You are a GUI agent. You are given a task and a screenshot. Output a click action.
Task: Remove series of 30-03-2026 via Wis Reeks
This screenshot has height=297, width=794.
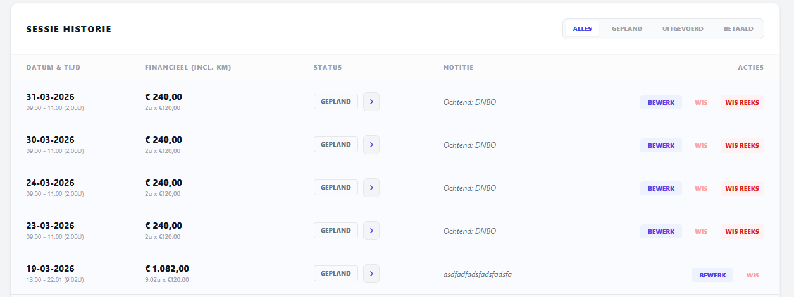click(x=742, y=145)
